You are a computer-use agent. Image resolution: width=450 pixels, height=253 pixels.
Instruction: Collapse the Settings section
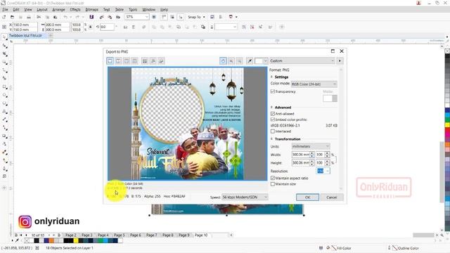coord(271,77)
